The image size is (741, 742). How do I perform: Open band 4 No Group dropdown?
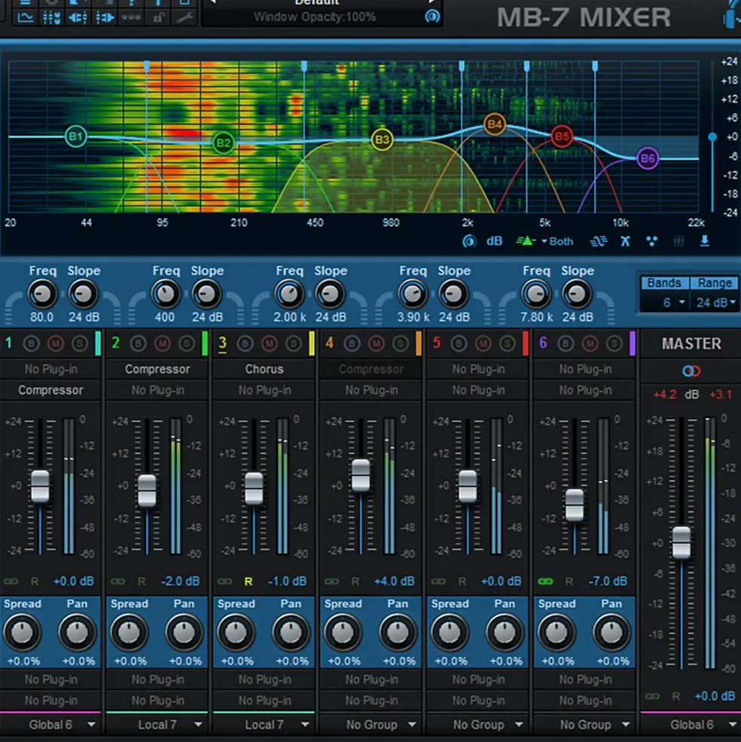coord(371,725)
